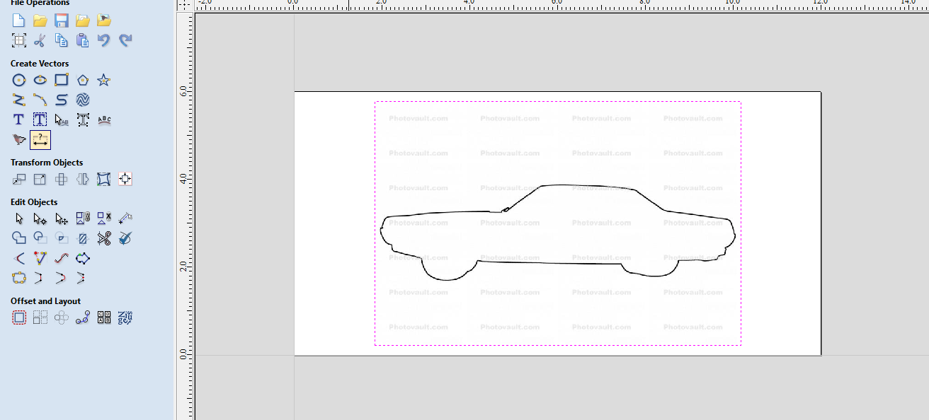Open the Scale Selected Objects tool
Image resolution: width=929 pixels, height=420 pixels.
tap(40, 179)
